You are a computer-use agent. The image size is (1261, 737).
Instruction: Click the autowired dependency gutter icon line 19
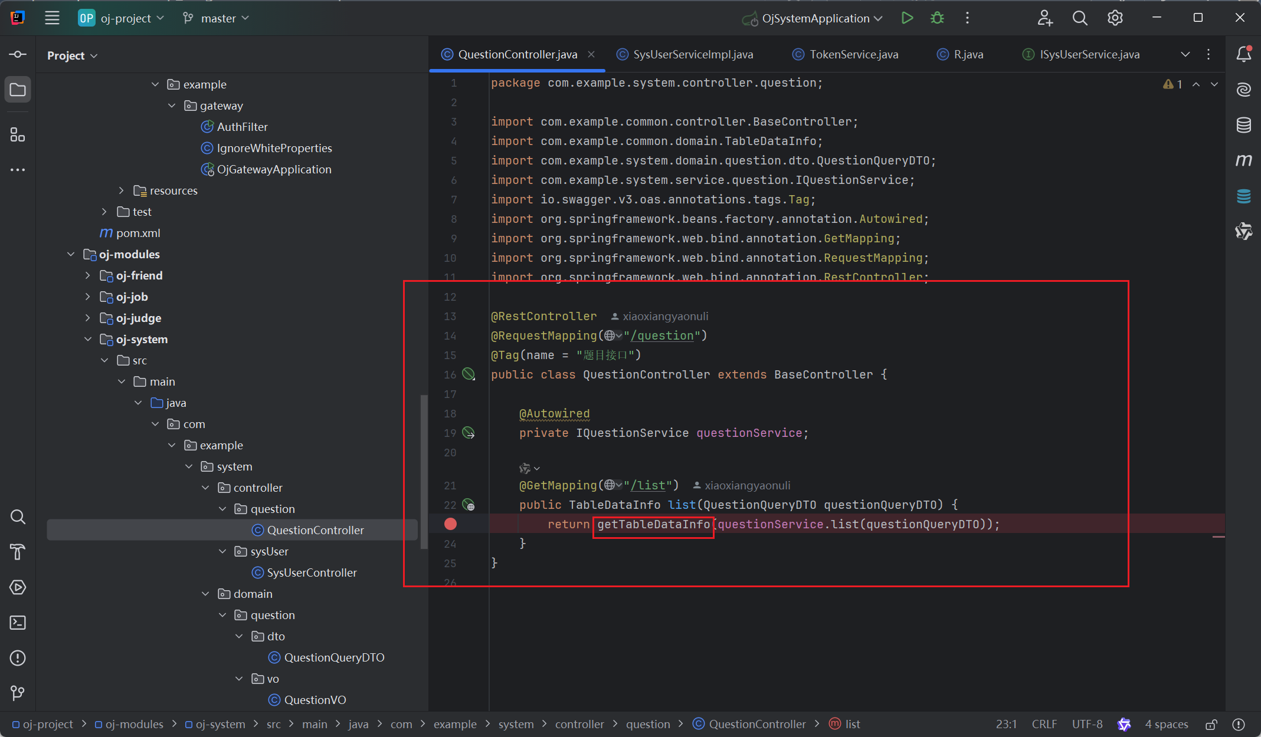[469, 433]
